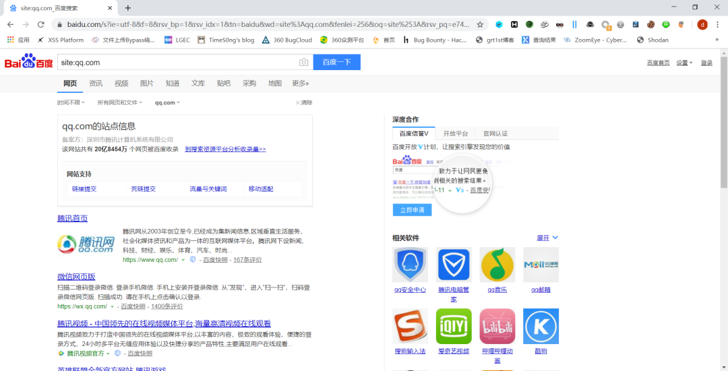Expand 相关软件 with 展开 chevron

pos(548,238)
